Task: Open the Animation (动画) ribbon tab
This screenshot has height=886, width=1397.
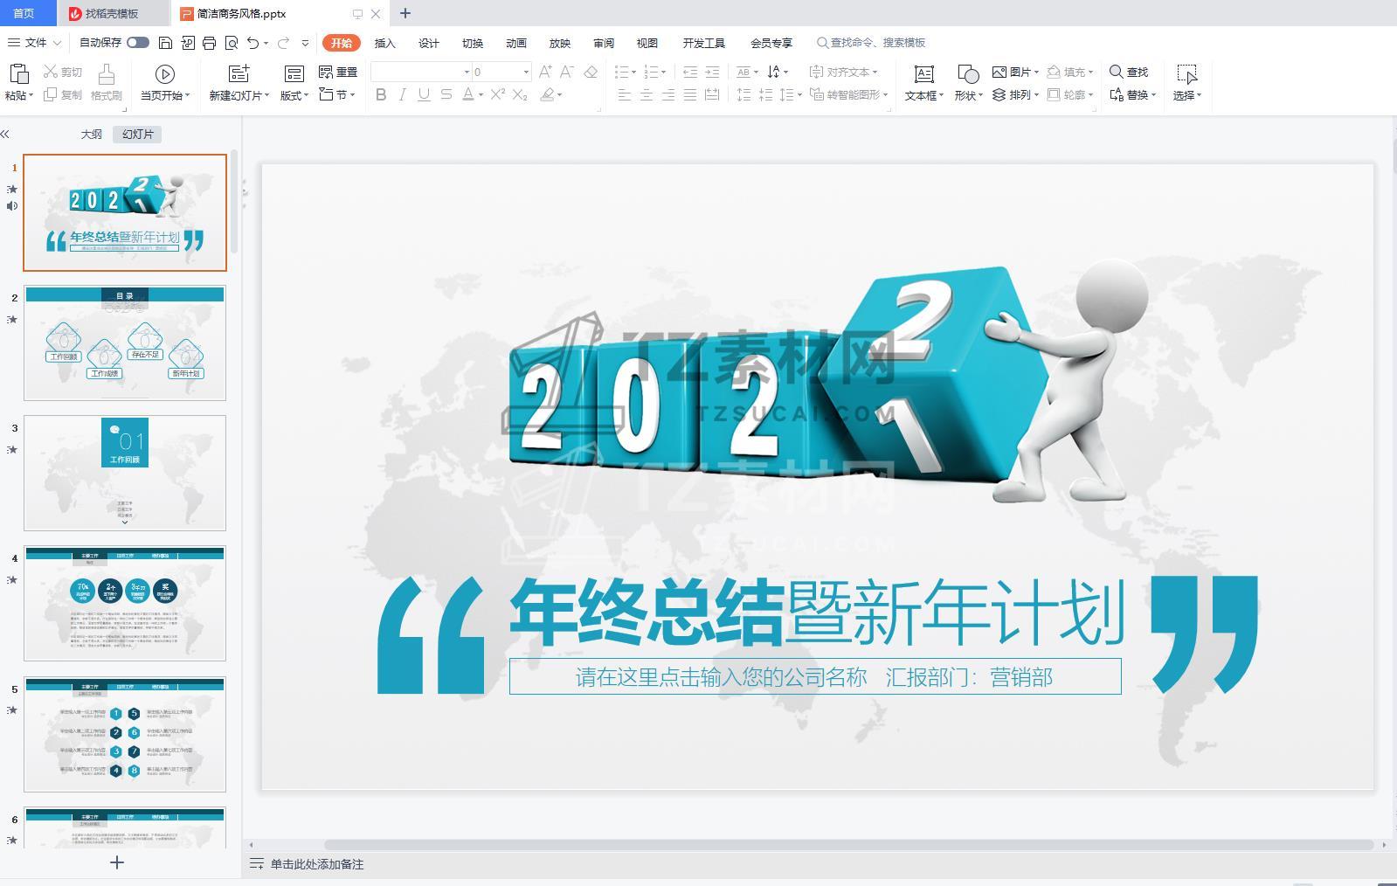Action: (x=515, y=43)
